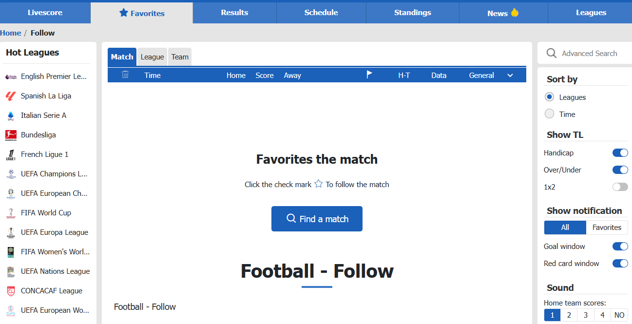This screenshot has height=324, width=632.
Task: Select the Time sort radio button
Action: pos(550,114)
